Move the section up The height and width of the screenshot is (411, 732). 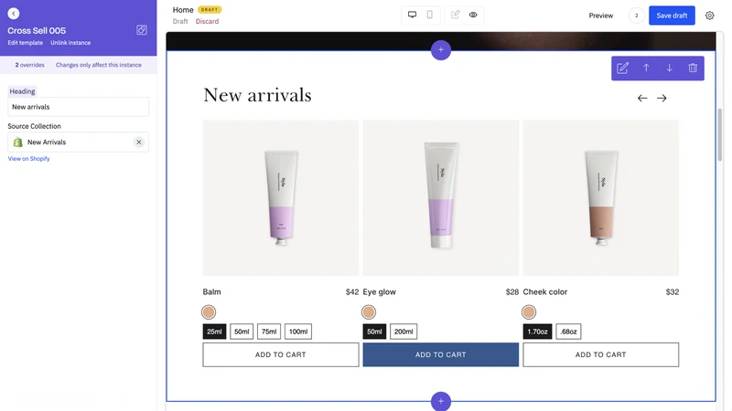pyautogui.click(x=646, y=68)
